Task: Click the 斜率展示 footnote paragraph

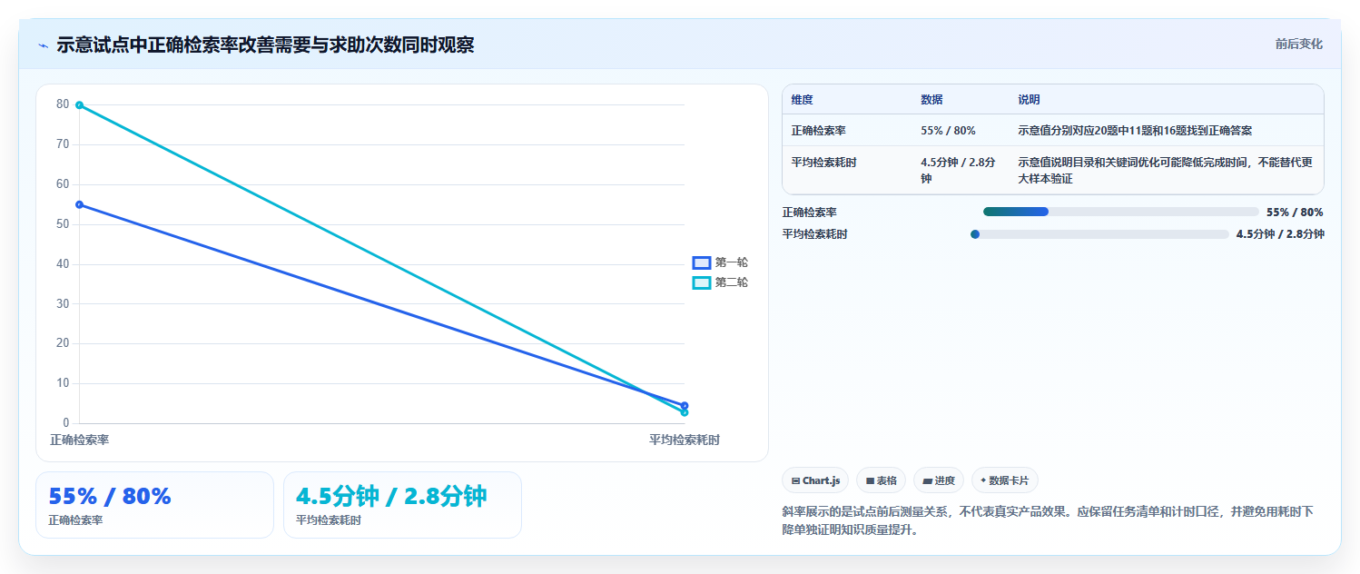Action: (1047, 521)
